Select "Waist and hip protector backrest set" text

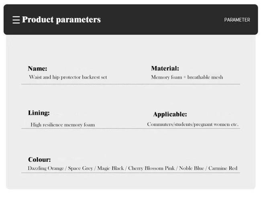click(68, 77)
